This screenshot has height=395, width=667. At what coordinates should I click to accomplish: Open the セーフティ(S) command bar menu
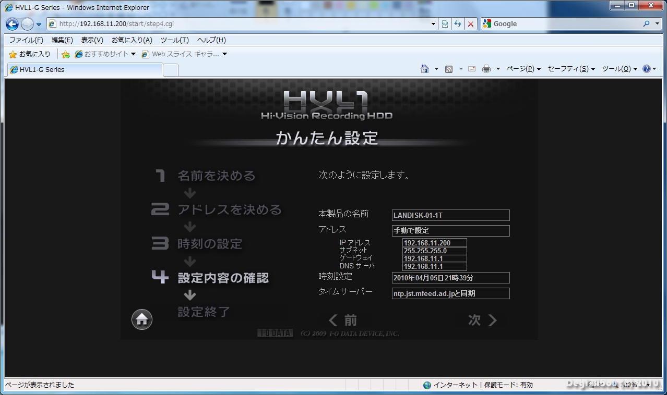point(571,69)
